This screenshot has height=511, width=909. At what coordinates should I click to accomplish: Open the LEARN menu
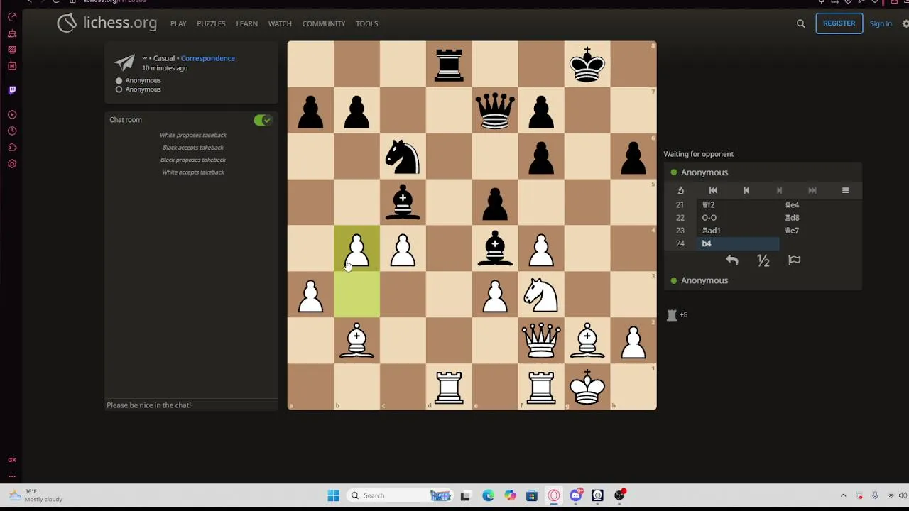[x=246, y=23]
